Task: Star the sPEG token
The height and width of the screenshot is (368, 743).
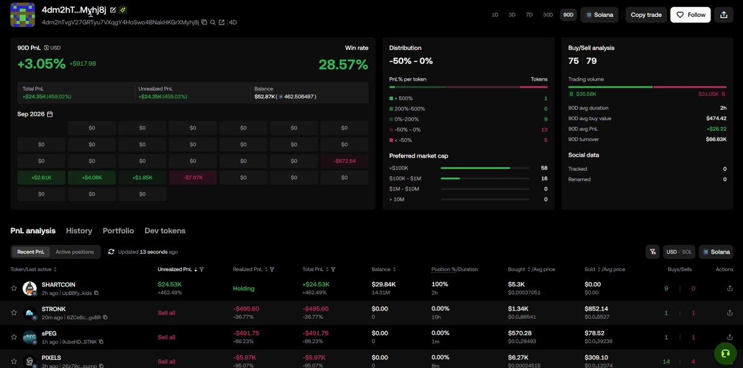Action: tap(14, 337)
